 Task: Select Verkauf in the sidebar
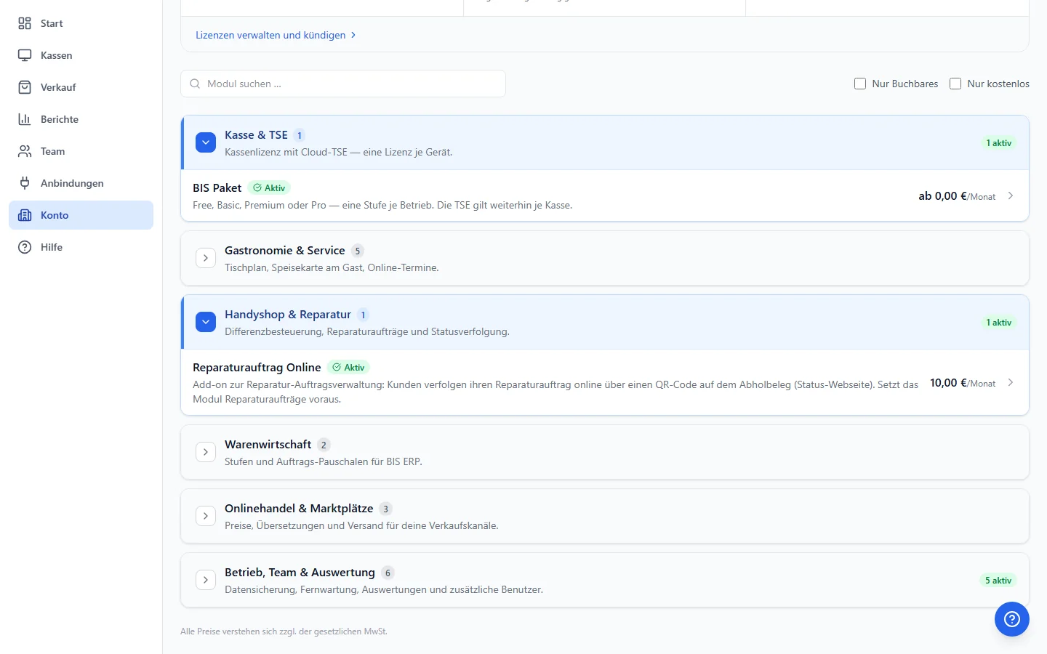81,87
